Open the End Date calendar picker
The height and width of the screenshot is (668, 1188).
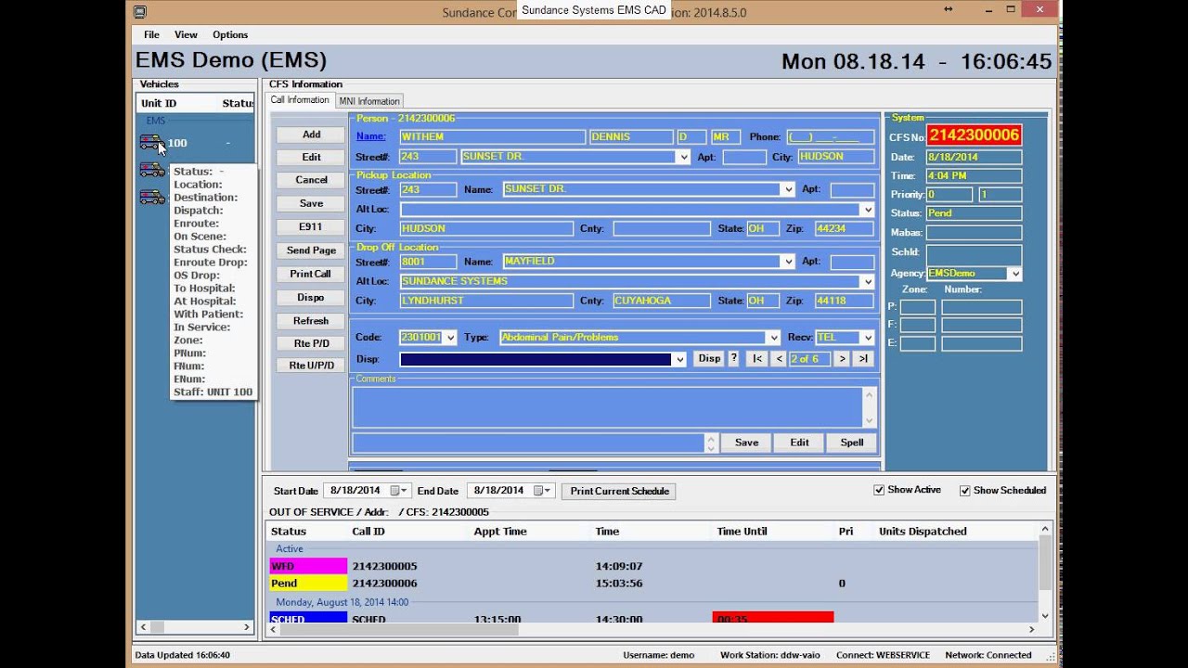tap(543, 491)
